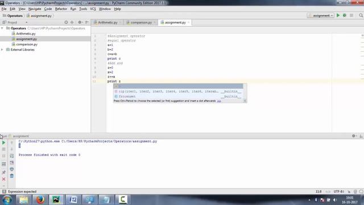Open the View menu

(x=22, y=9)
